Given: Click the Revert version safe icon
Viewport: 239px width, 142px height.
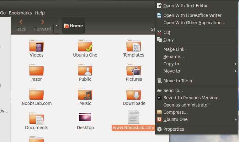Looking at the screenshot, I should pyautogui.click(x=159, y=98).
